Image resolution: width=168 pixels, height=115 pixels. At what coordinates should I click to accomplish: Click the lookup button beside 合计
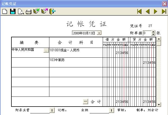pyautogui.click(x=85, y=101)
